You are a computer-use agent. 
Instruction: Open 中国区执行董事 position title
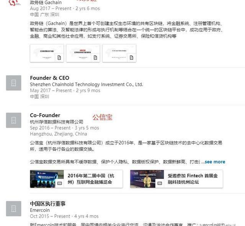[47, 203]
